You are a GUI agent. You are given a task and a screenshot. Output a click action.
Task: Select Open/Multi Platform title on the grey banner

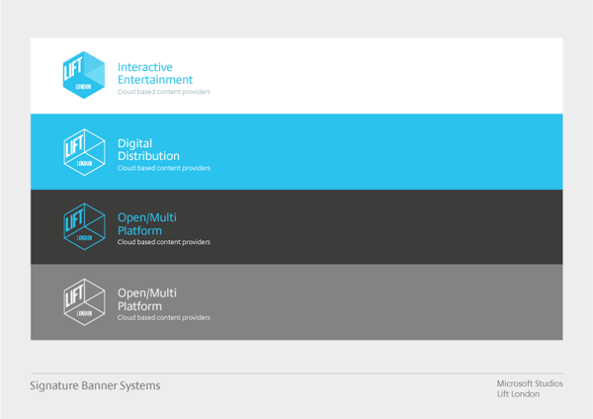147,299
